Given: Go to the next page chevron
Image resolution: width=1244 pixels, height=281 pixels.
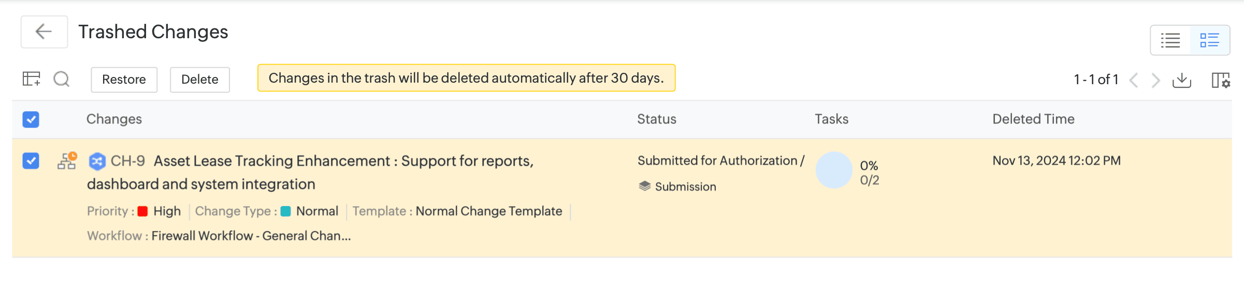Looking at the screenshot, I should (1155, 80).
